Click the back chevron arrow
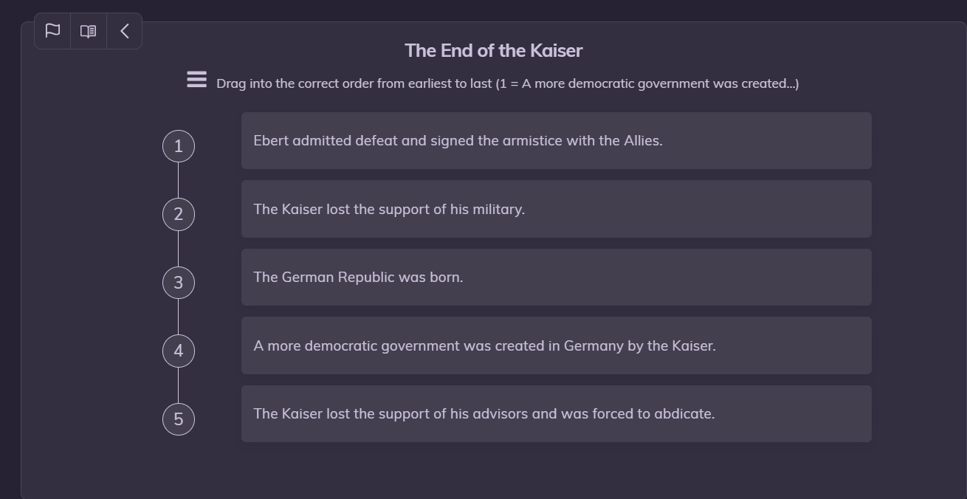 coord(124,31)
